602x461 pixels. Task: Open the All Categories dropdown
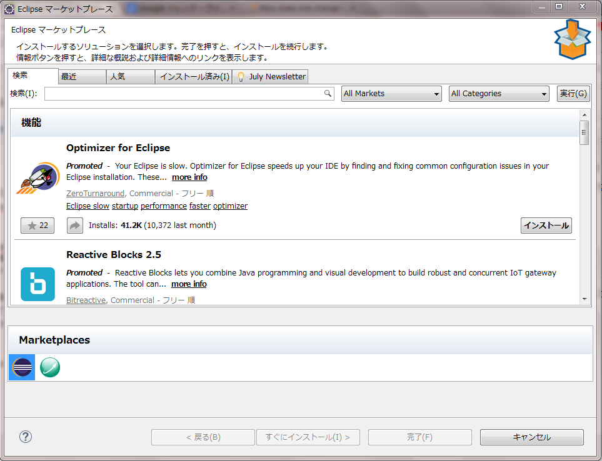499,94
